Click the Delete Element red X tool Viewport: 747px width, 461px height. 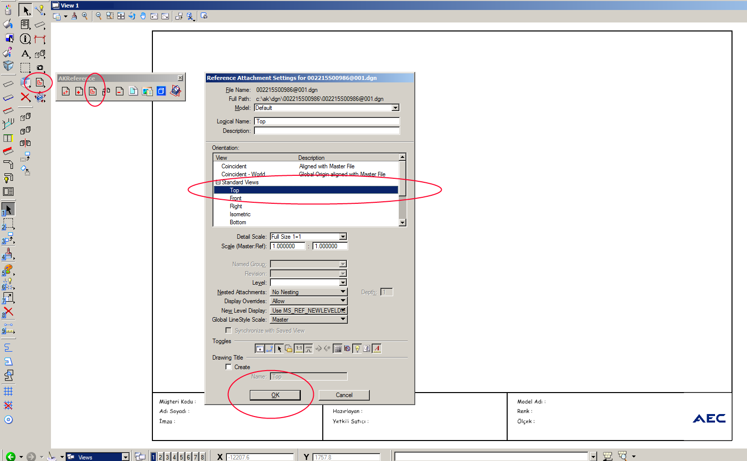(25, 97)
